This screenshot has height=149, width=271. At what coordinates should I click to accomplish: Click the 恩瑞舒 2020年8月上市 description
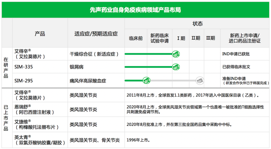pos(195,109)
